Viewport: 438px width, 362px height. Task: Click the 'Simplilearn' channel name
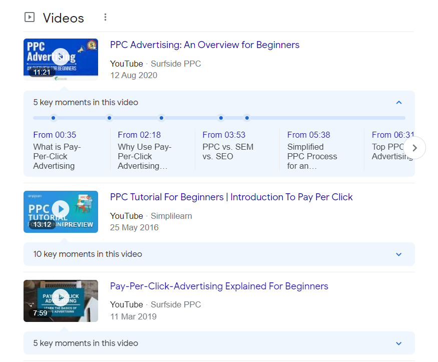click(171, 216)
